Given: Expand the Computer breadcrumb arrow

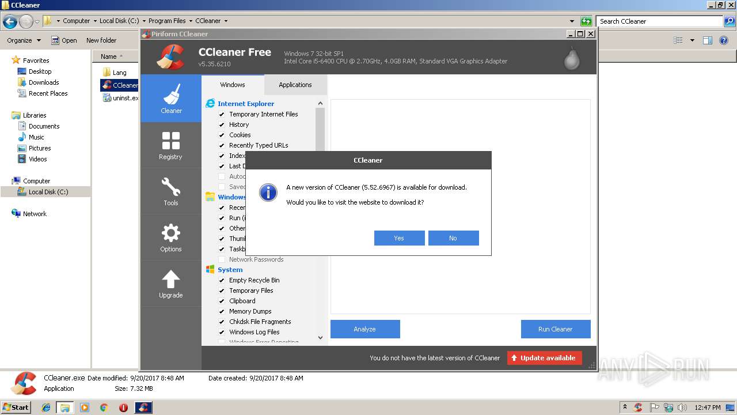Looking at the screenshot, I should (x=94, y=21).
